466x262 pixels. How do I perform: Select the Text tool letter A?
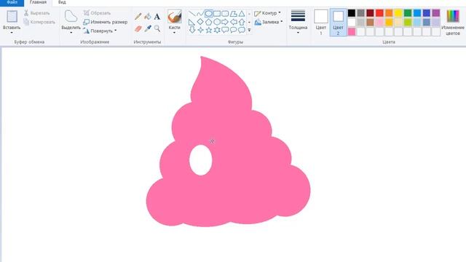click(157, 16)
